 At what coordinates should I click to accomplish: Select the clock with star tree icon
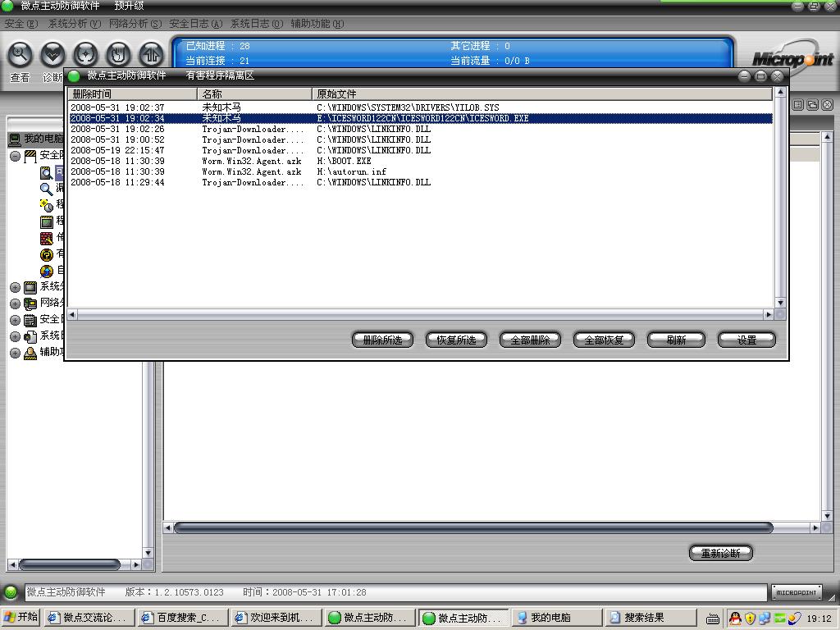tap(47, 205)
